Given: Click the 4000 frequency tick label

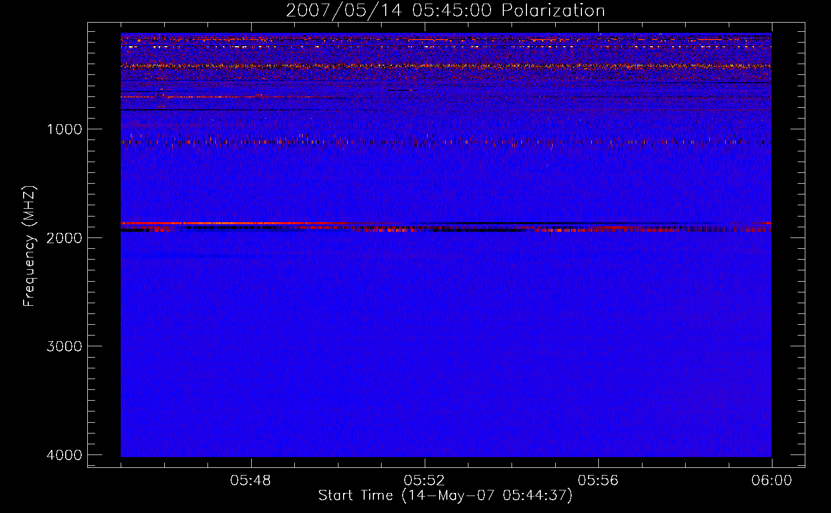Looking at the screenshot, I should coord(64,455).
